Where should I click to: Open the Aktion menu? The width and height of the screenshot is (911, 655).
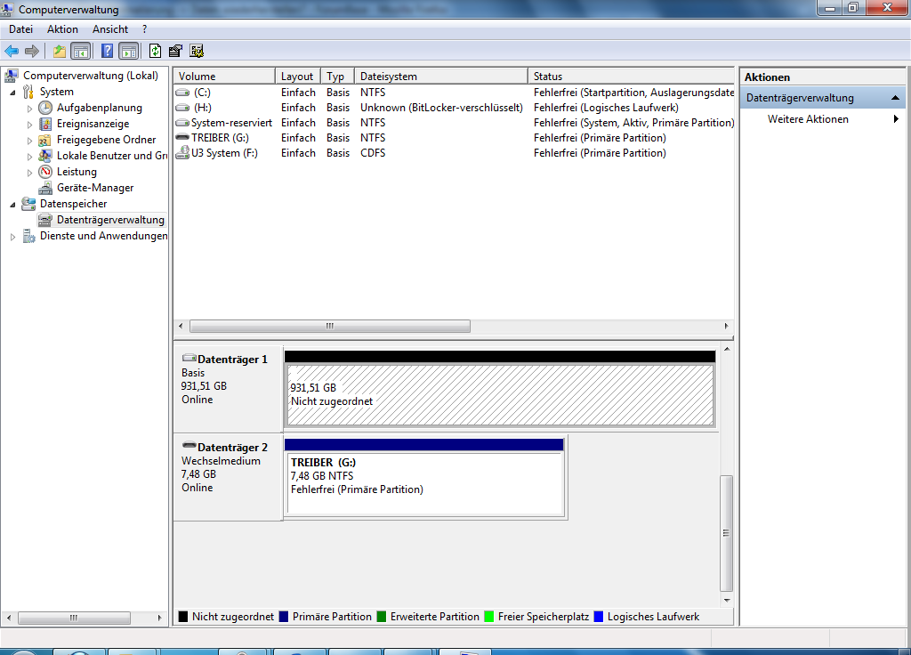click(62, 29)
